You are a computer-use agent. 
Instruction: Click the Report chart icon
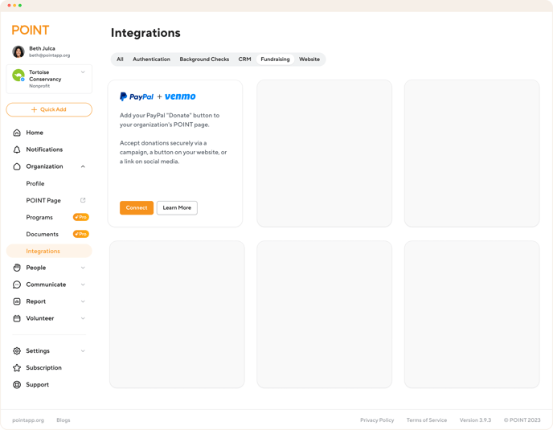tap(17, 301)
